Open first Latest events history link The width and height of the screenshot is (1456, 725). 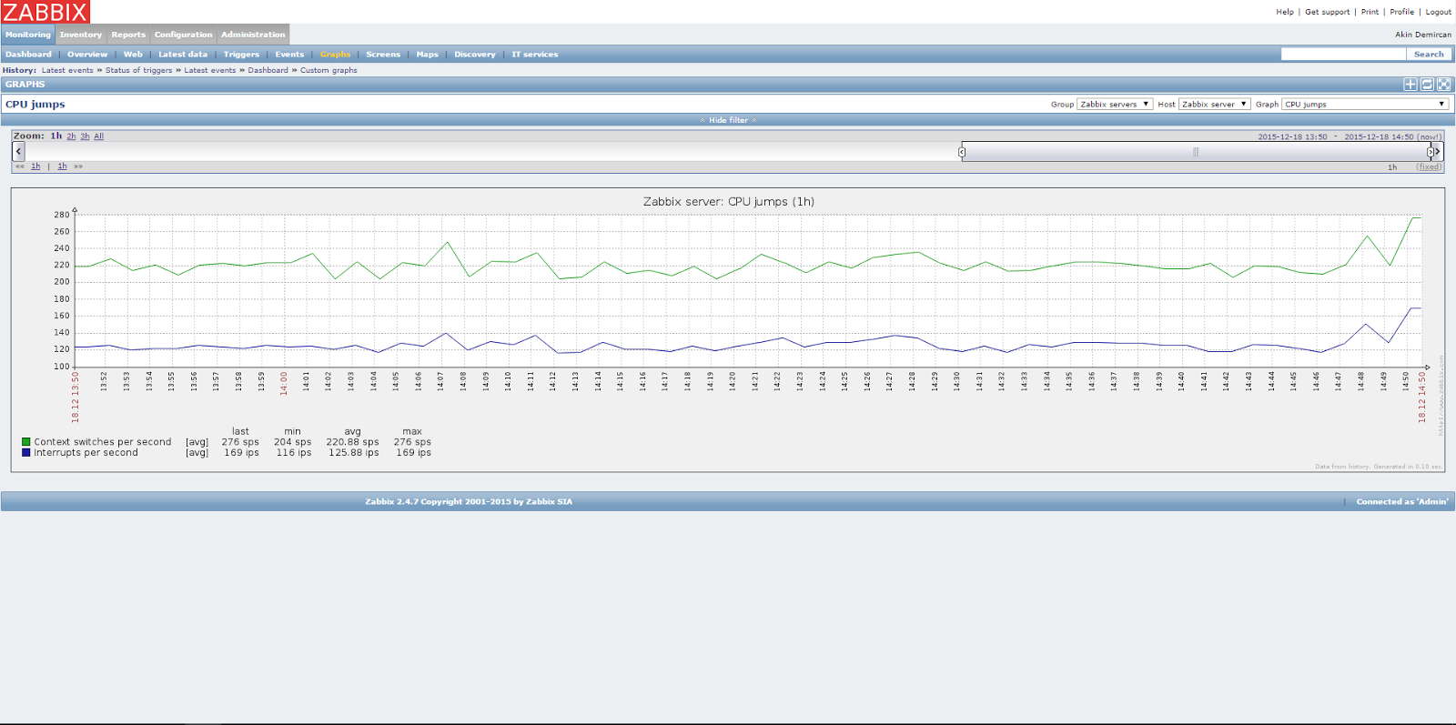[x=67, y=70]
